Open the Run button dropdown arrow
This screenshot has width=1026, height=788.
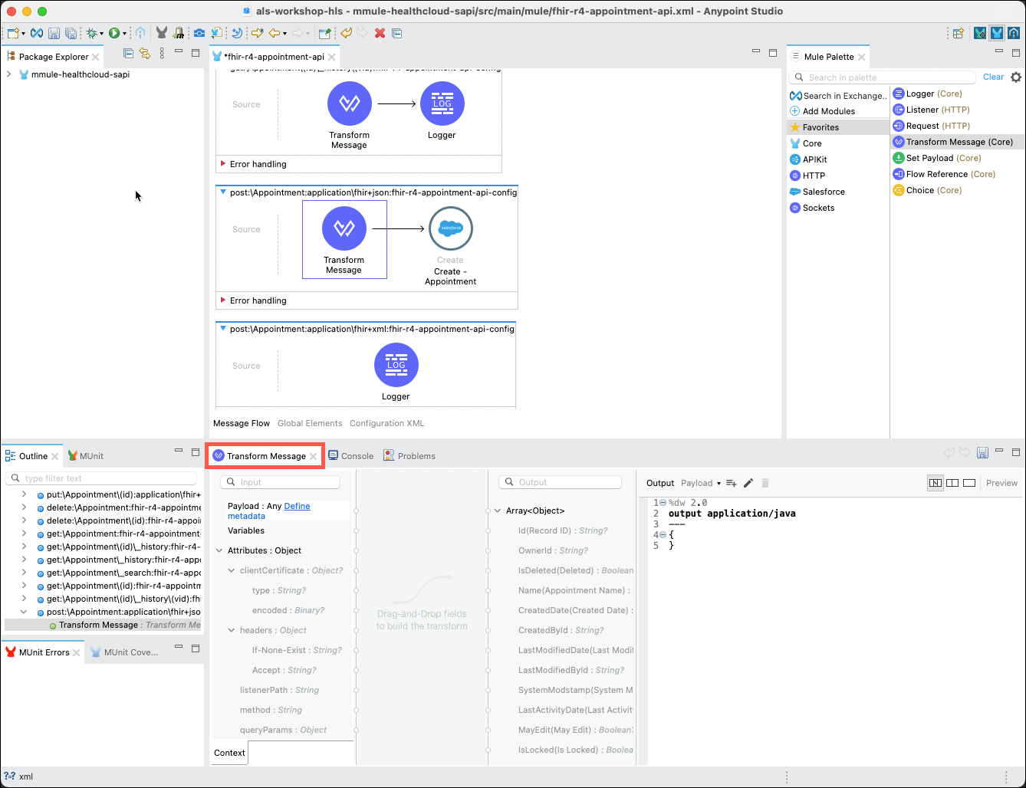click(123, 34)
